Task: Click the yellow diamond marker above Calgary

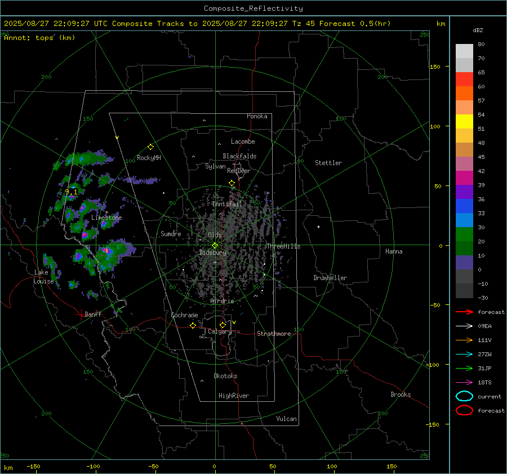Action: click(x=223, y=325)
